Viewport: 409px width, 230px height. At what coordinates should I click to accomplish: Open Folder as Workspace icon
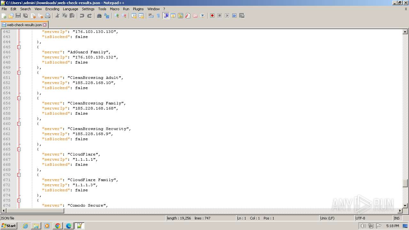pyautogui.click(x=195, y=16)
